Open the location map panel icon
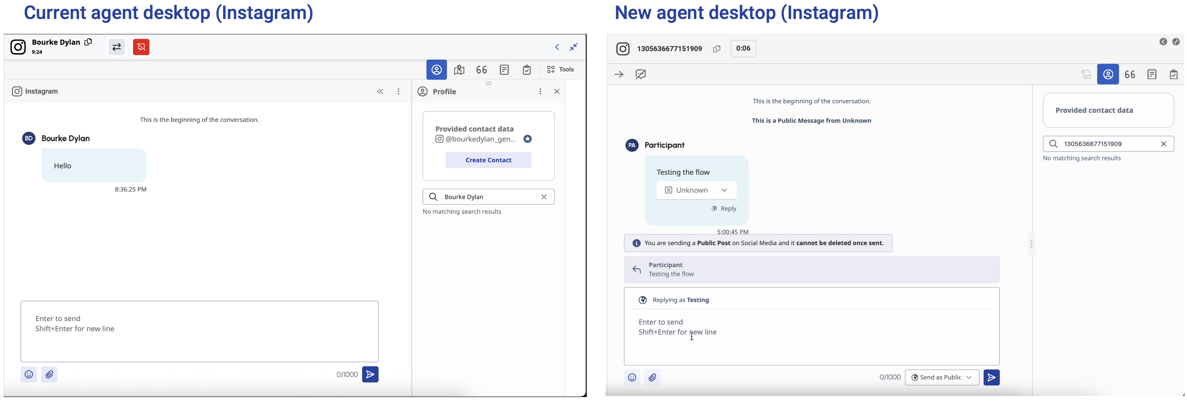 tap(459, 70)
